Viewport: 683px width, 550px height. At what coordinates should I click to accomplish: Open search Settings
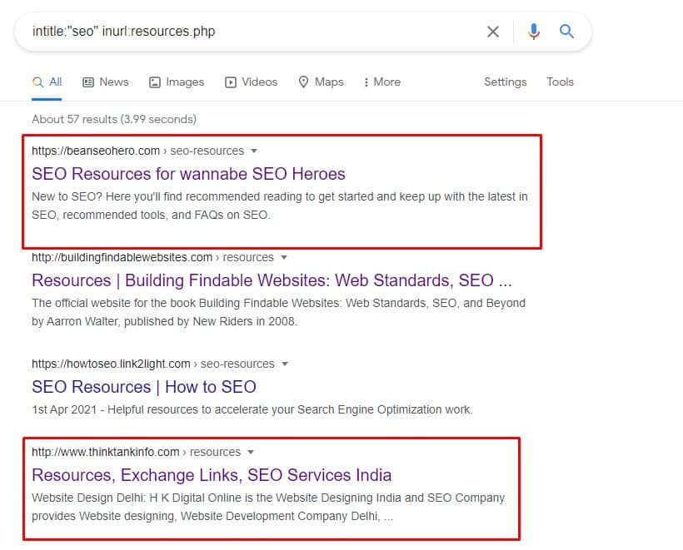pyautogui.click(x=506, y=82)
